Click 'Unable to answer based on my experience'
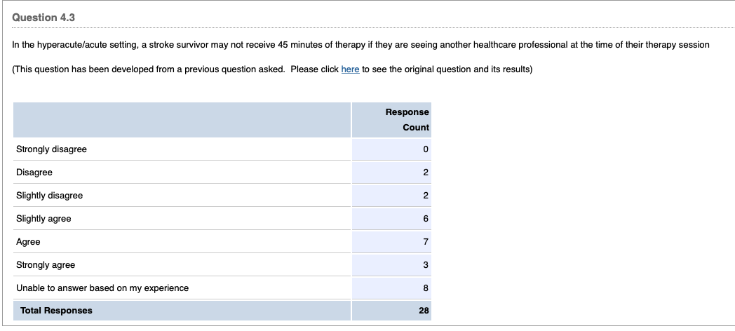Viewport: 735px width, 331px height. pyautogui.click(x=102, y=288)
